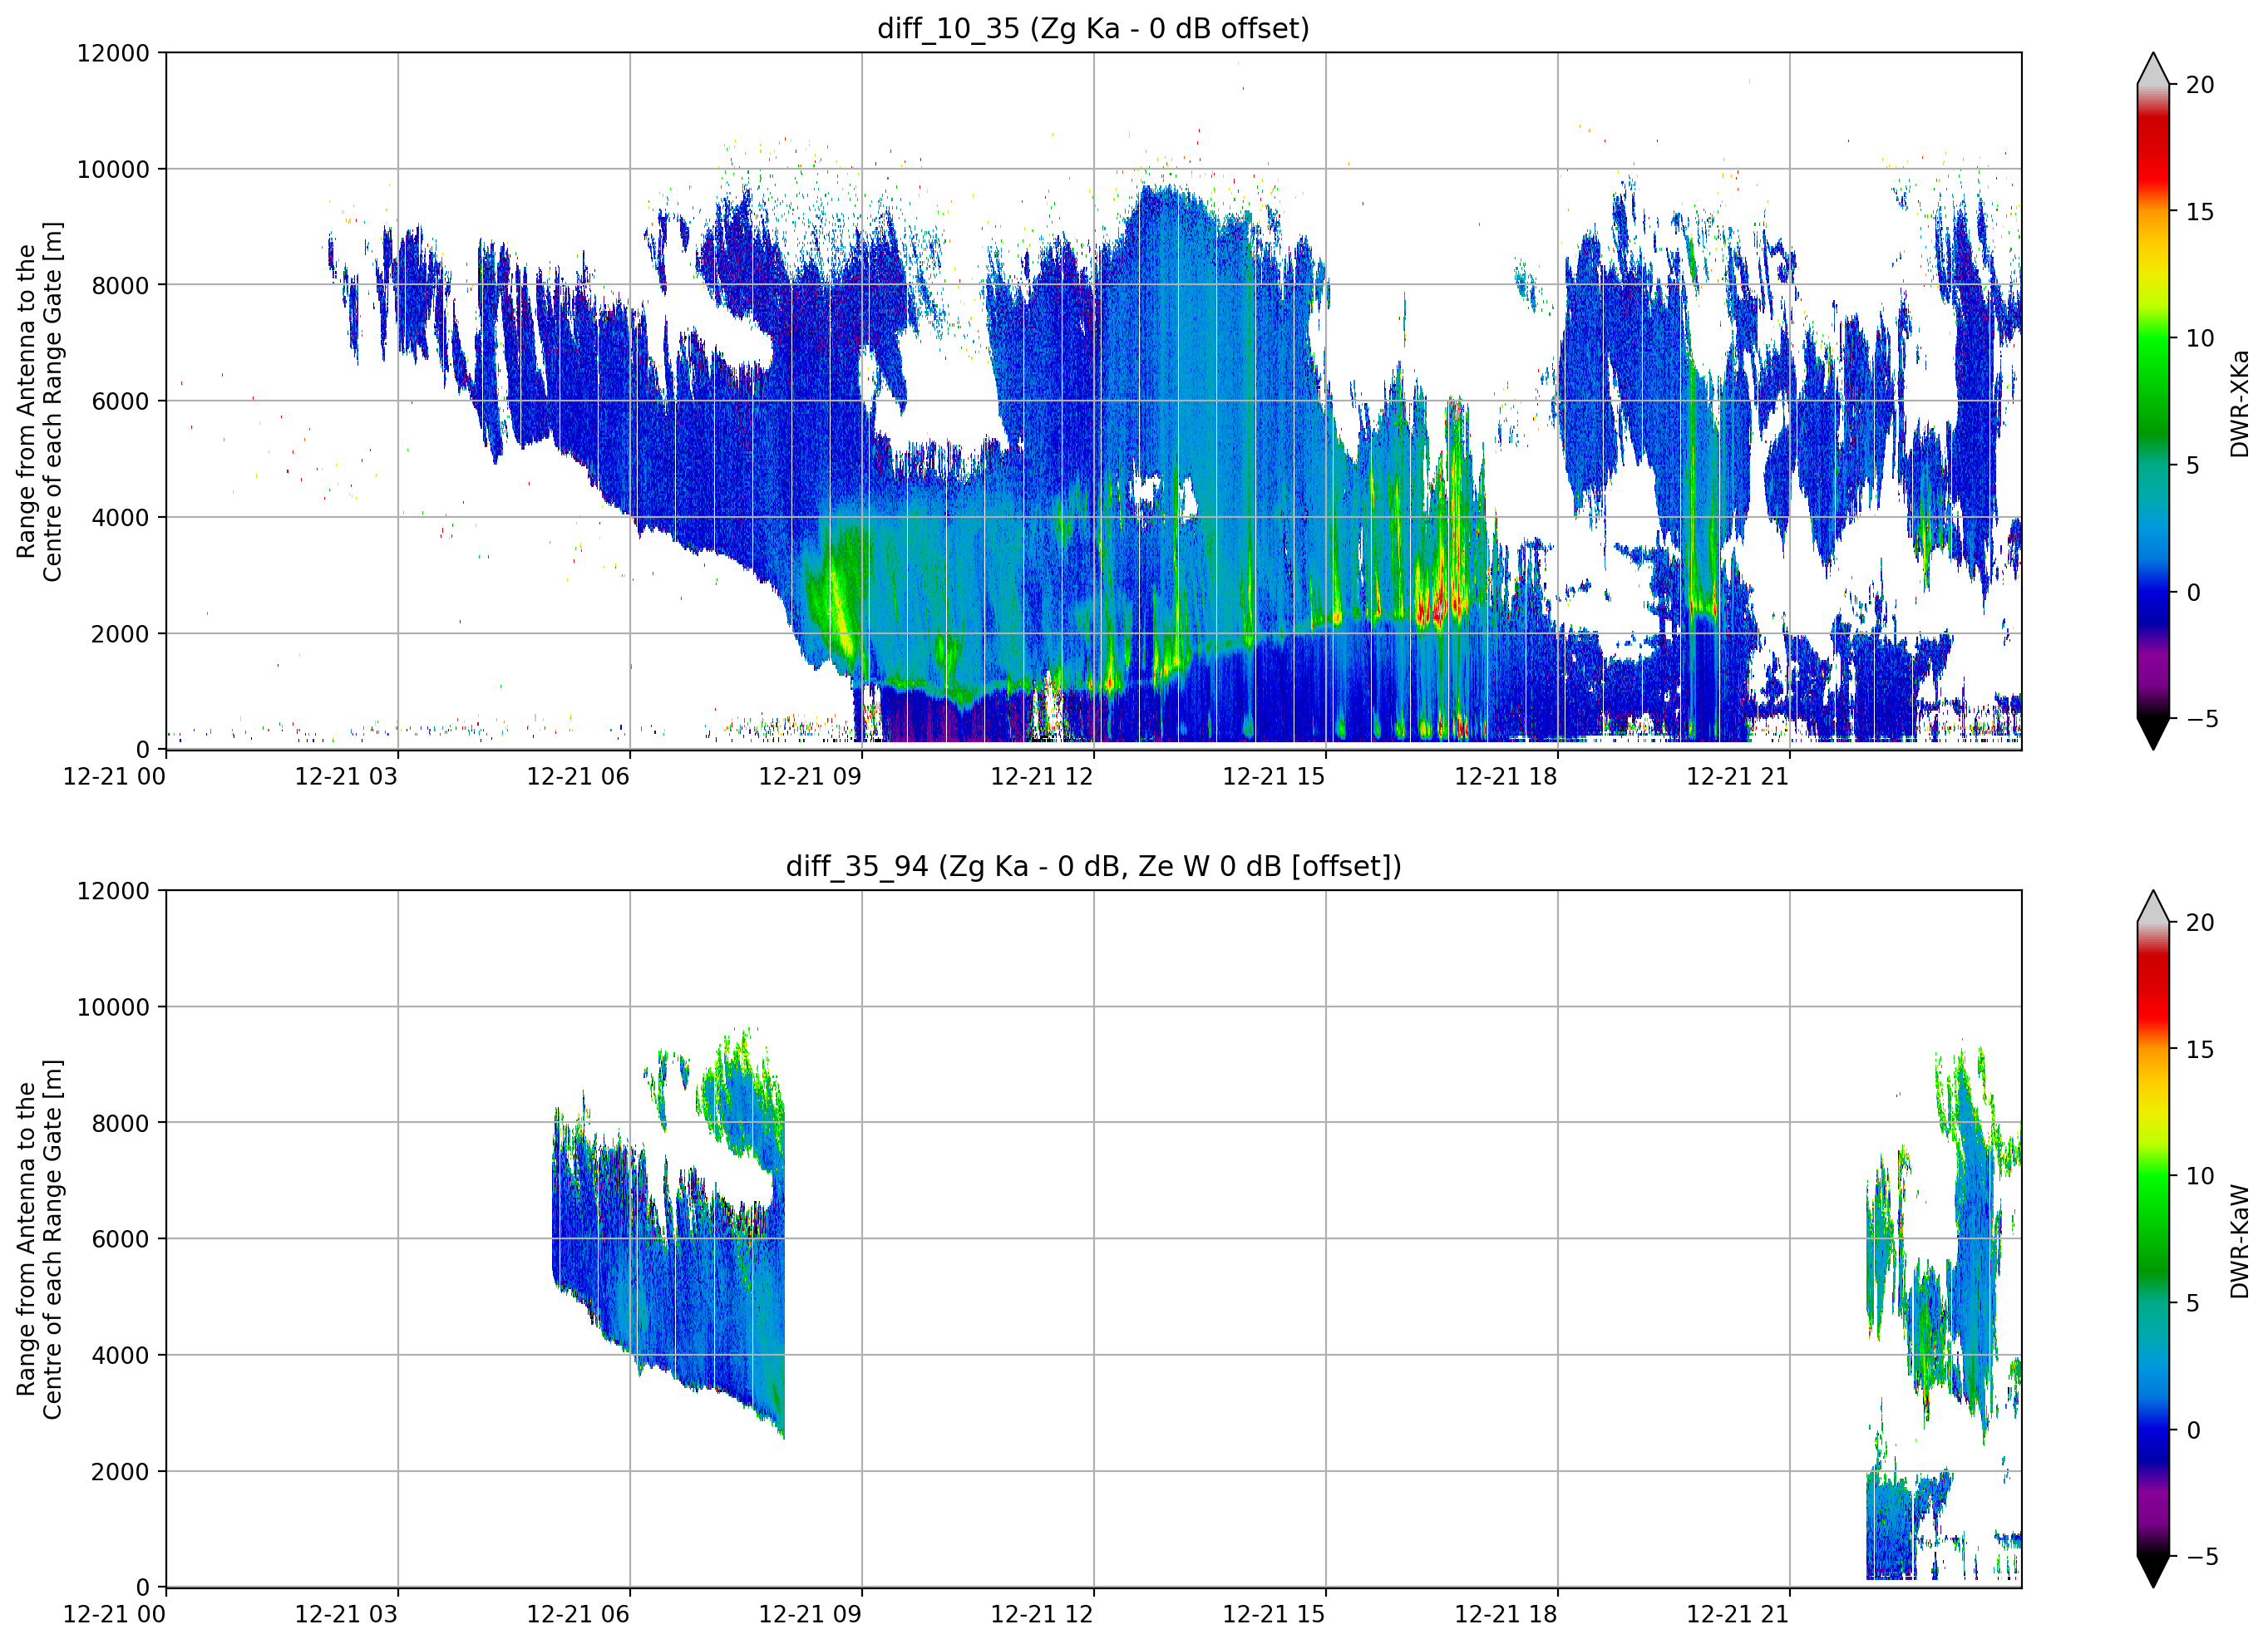Click the 12000 y-tick in the diff_10_35 plot
The width and height of the screenshot is (2268, 1644).
[x=113, y=53]
